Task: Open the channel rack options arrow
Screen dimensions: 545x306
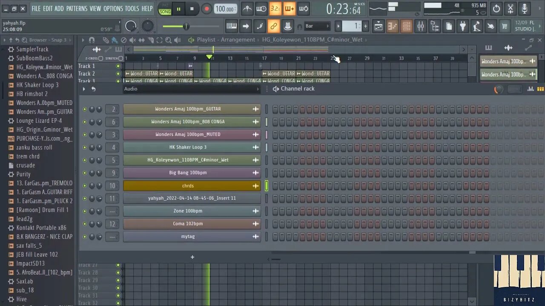Action: pyautogui.click(x=83, y=89)
